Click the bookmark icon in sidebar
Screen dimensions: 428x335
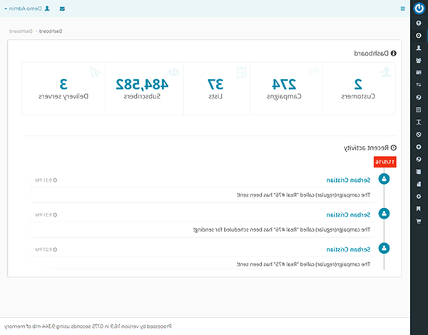pos(419,208)
